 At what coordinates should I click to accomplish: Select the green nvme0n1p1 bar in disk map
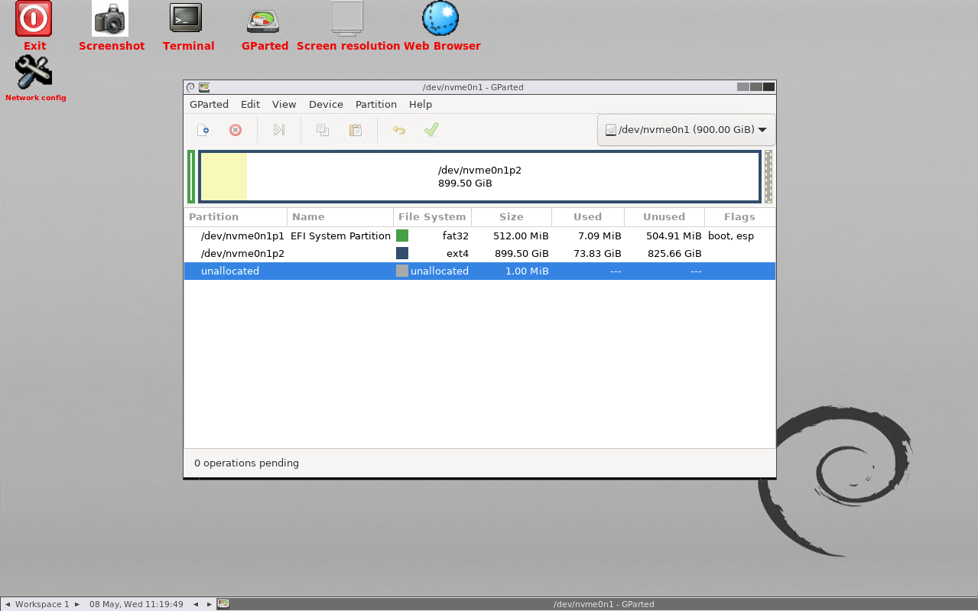191,177
